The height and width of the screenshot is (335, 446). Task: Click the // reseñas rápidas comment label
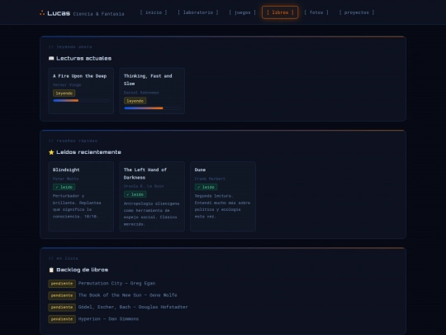tap(73, 141)
